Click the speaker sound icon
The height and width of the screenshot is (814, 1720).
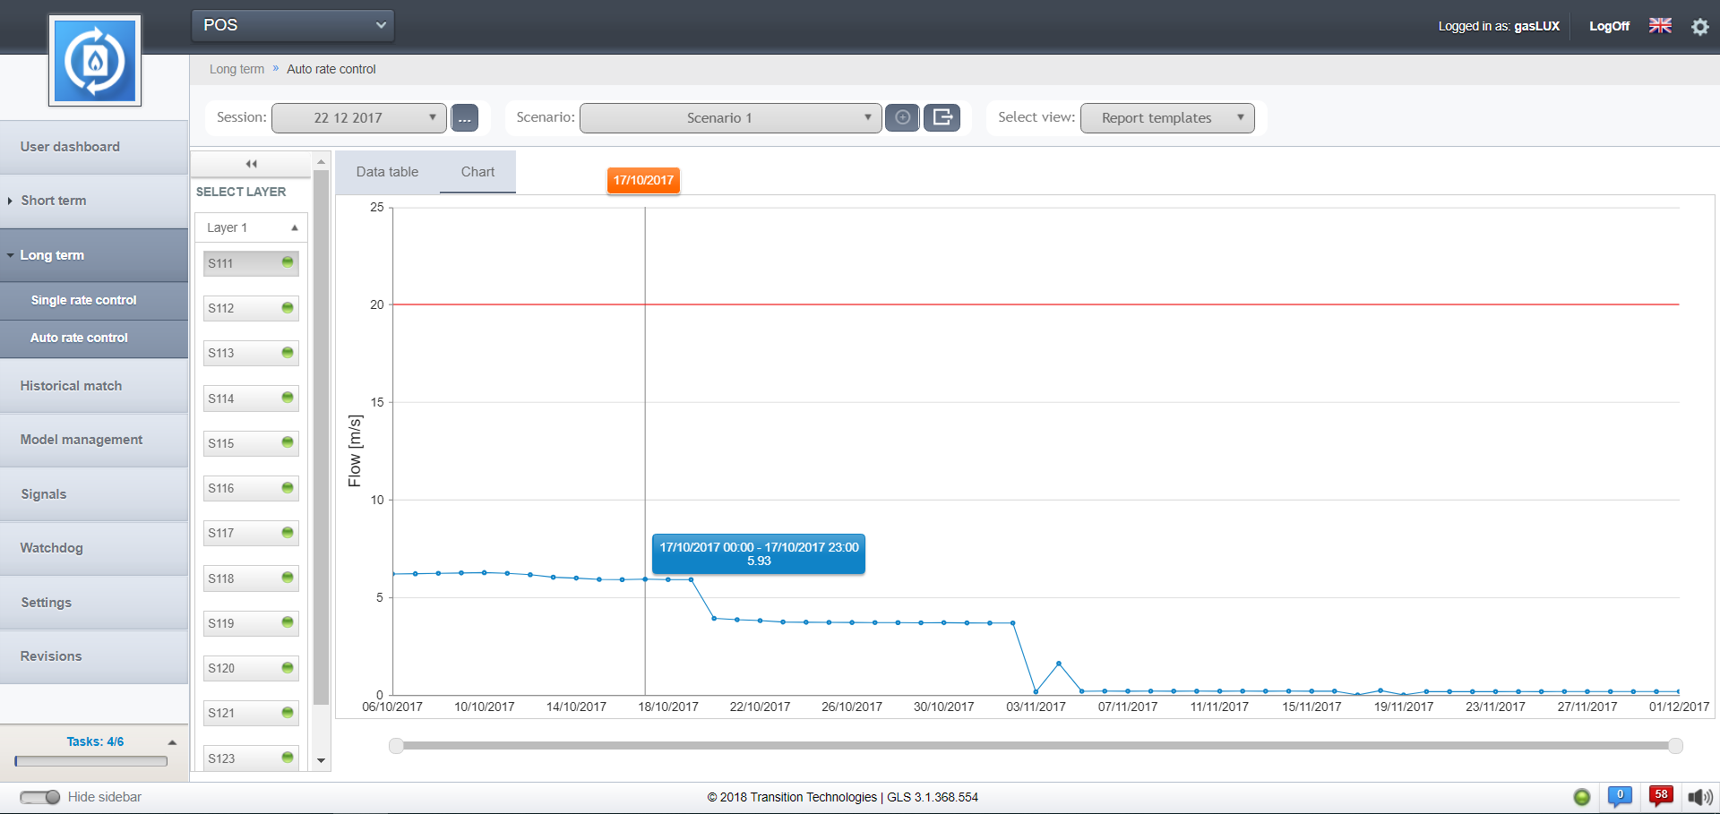pos(1698,797)
